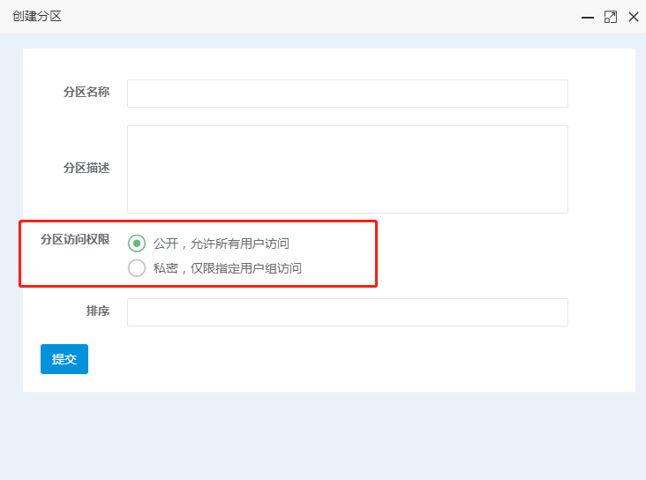Click the 创建分区 title text
This screenshot has height=480, width=646.
37,17
